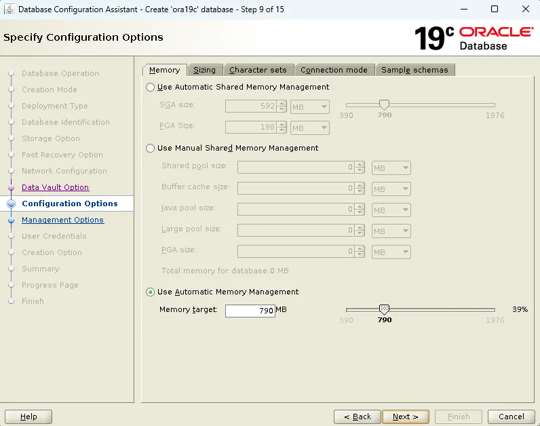Go to Data Vault Option step
Screen dimensions: 540x426
click(56, 187)
